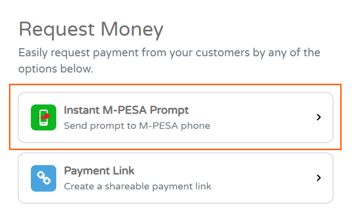Click "Send prompt to M-PESA phone" subtitle
355x223 pixels.
coord(136,126)
